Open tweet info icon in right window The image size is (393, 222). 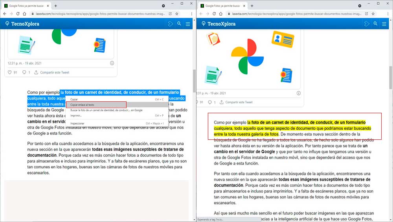299,93
